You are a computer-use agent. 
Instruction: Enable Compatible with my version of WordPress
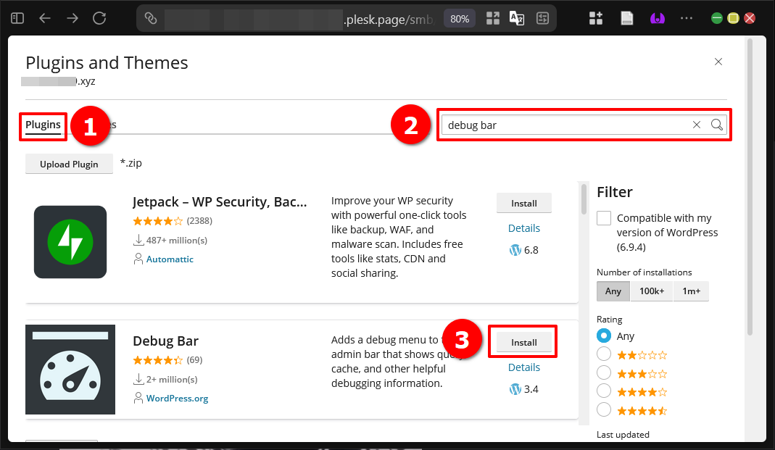[604, 218]
